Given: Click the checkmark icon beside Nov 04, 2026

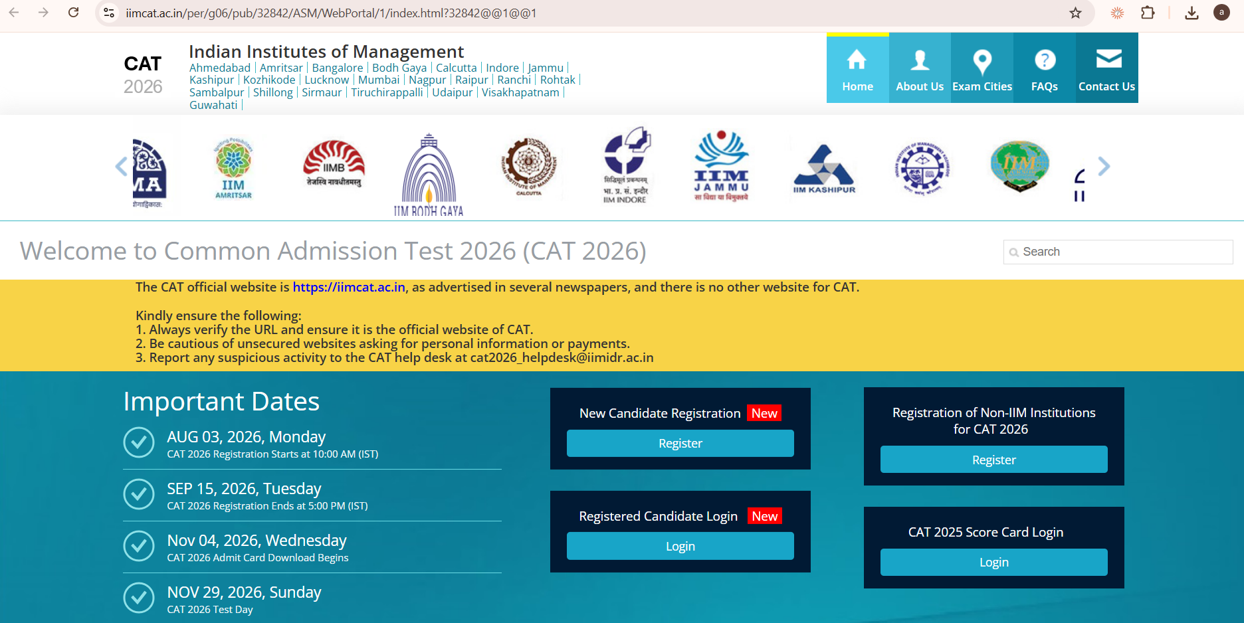Looking at the screenshot, I should pyautogui.click(x=139, y=546).
